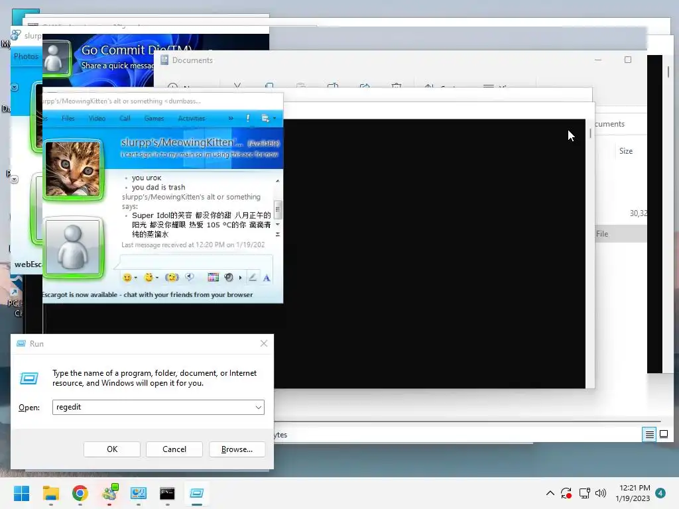This screenshot has height=509, width=679.
Task: Switch Documents window to large thumbnails view icon
Action: [x=664, y=434]
